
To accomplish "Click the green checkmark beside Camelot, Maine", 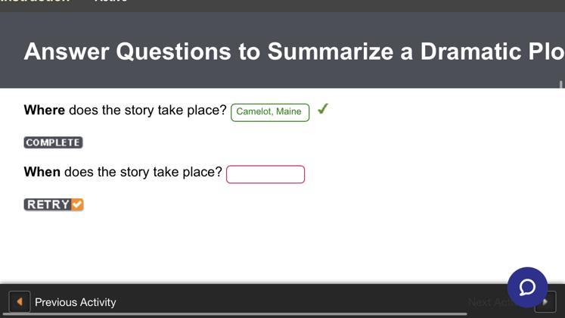I will click(x=323, y=109).
